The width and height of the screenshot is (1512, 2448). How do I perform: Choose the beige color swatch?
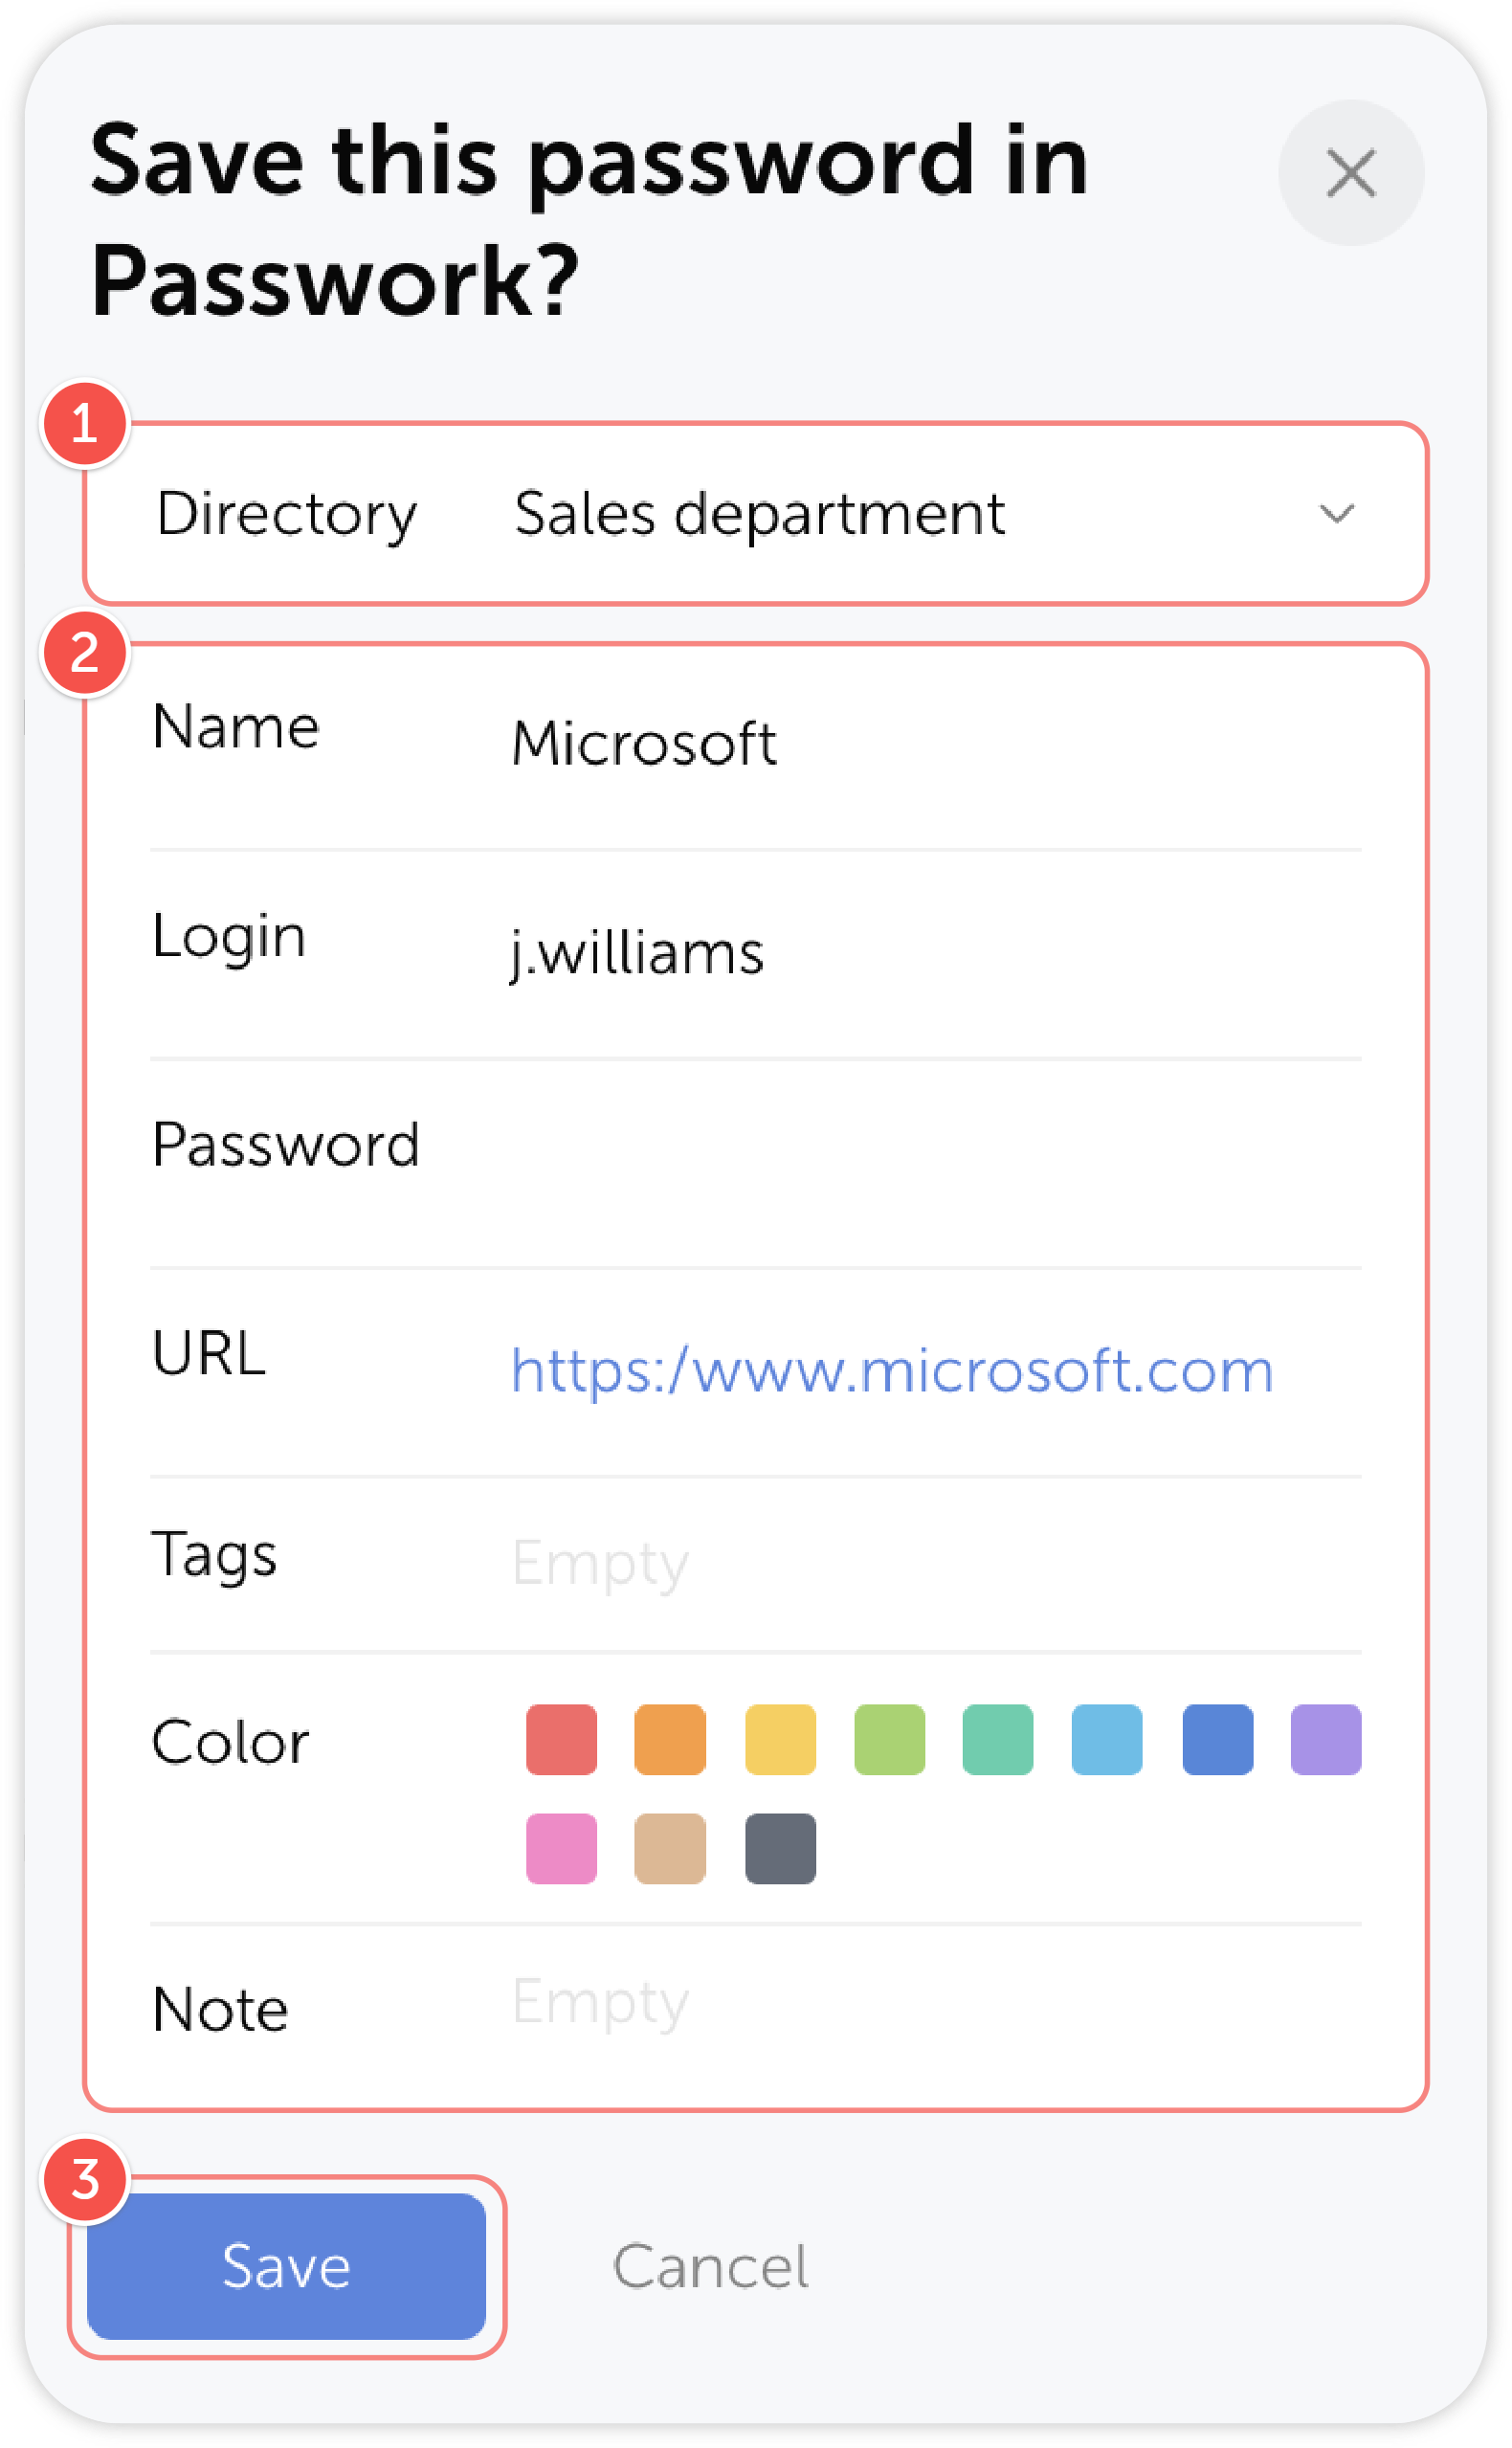point(670,1849)
